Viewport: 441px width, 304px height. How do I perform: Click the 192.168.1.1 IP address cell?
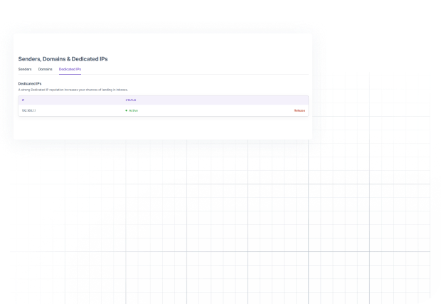pyautogui.click(x=28, y=110)
